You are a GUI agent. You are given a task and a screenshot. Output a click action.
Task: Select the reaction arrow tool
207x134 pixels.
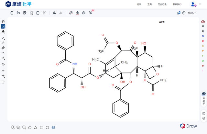pos(3,76)
